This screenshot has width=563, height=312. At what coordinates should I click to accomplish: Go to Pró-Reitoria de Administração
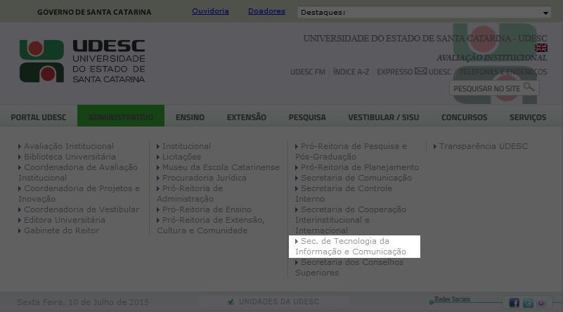pos(190,193)
